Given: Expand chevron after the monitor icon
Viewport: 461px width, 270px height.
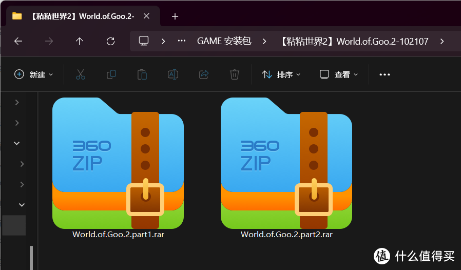Looking at the screenshot, I should (163, 41).
